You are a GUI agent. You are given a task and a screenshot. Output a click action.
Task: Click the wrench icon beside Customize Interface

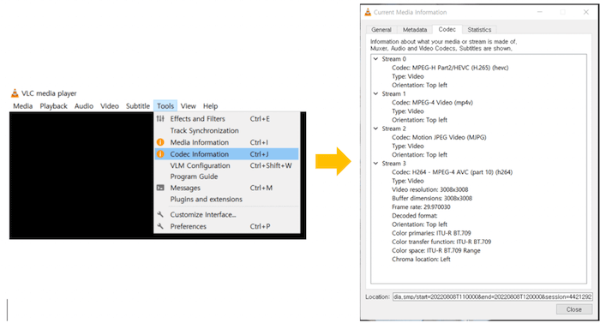[160, 215]
